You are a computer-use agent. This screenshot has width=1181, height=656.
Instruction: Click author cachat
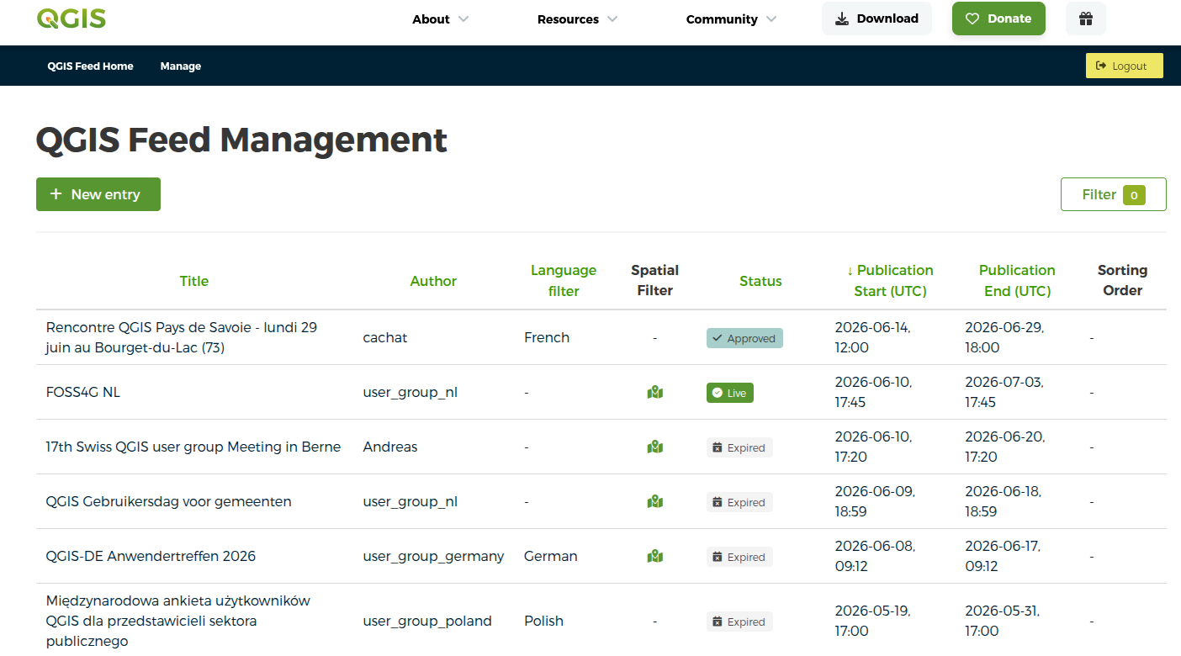pyautogui.click(x=385, y=337)
